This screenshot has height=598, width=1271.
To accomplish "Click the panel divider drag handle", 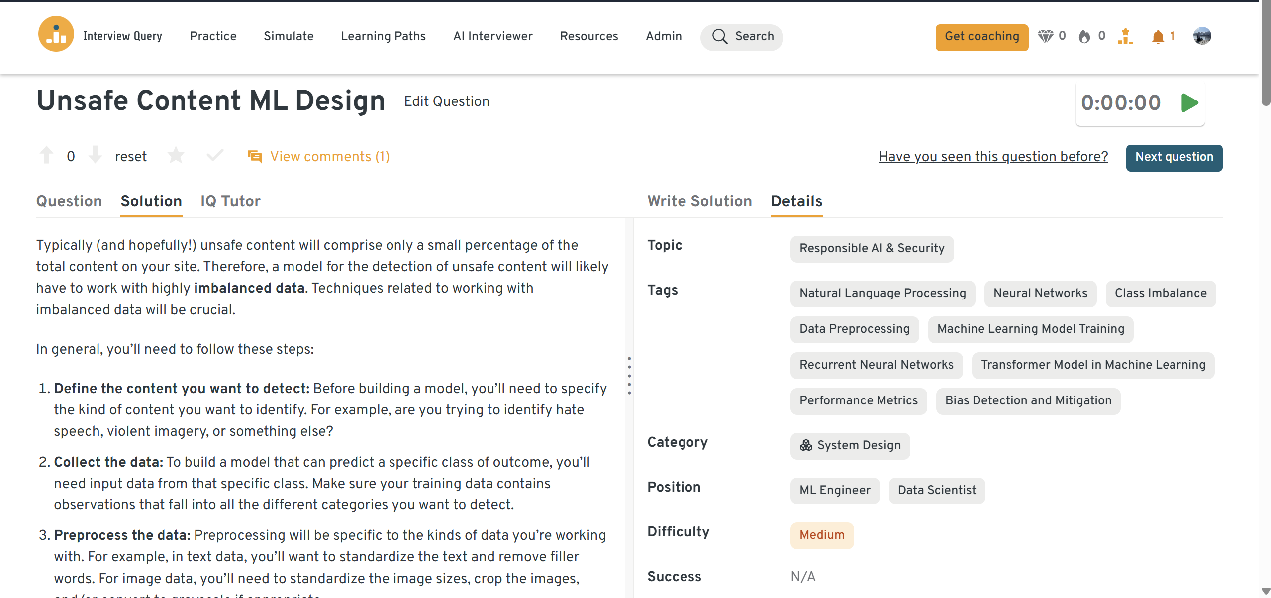I will tap(629, 376).
